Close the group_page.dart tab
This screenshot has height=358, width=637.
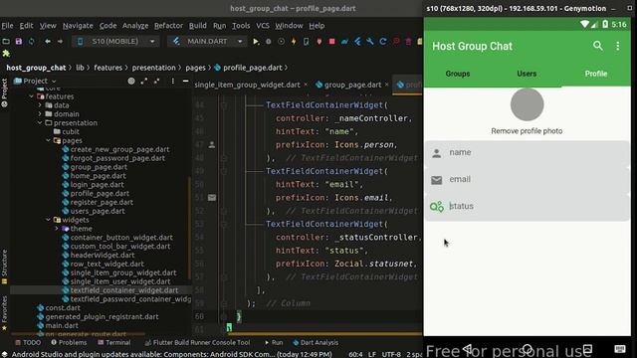pyautogui.click(x=387, y=85)
